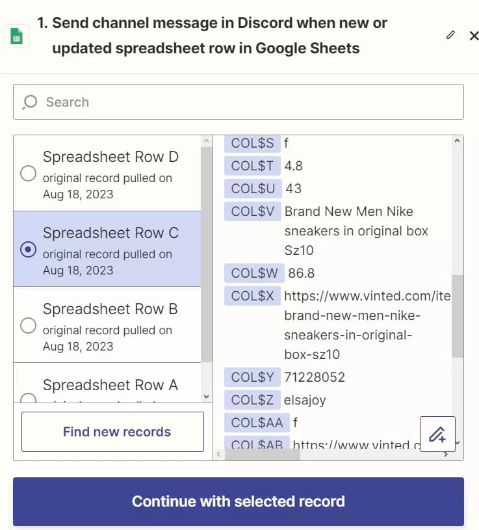
Task: Click the search magnifier icon
Action: [x=30, y=102]
